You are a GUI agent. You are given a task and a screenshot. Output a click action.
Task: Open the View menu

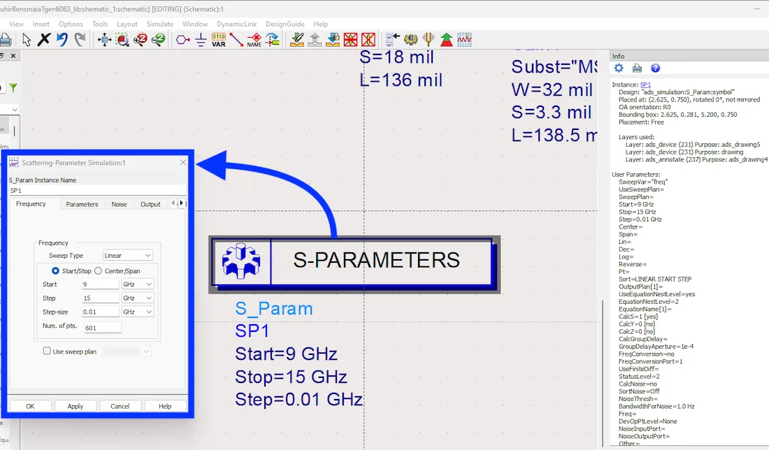[x=16, y=24]
